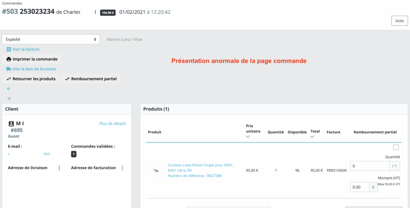The height and width of the screenshot is (208, 410).
Task: Click Imprimer la commande button
Action: [x=32, y=59]
